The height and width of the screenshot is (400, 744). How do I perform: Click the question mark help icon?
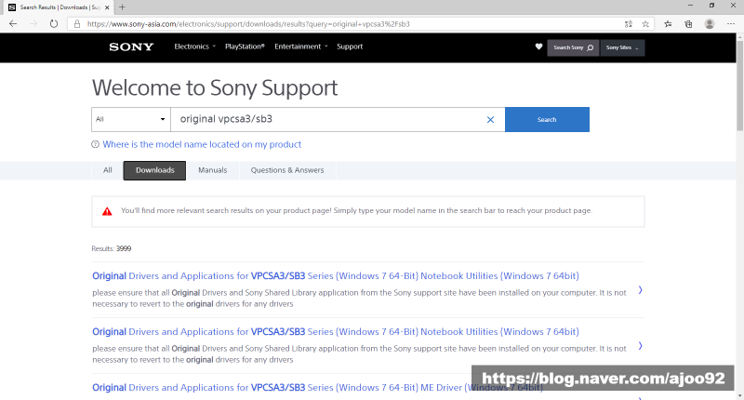(96, 144)
